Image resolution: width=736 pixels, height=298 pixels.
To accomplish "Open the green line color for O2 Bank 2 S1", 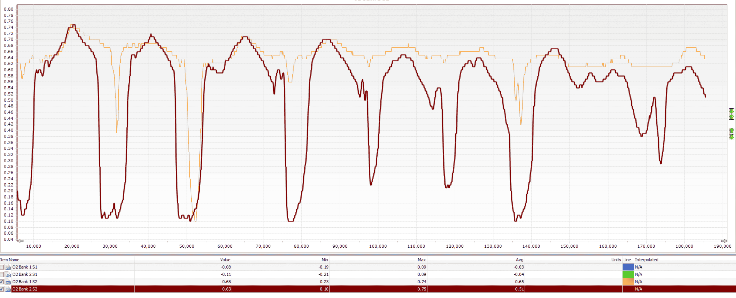I will pyautogui.click(x=628, y=275).
